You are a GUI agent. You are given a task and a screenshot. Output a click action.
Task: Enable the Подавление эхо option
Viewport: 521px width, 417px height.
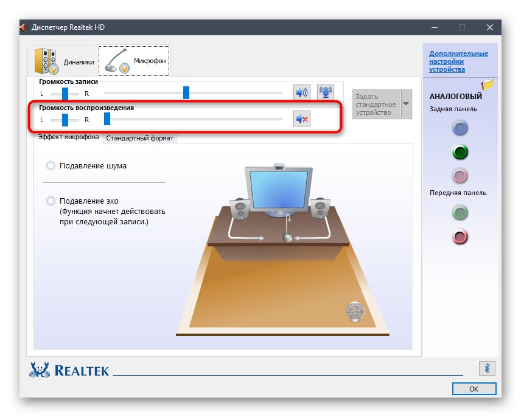tap(51, 201)
